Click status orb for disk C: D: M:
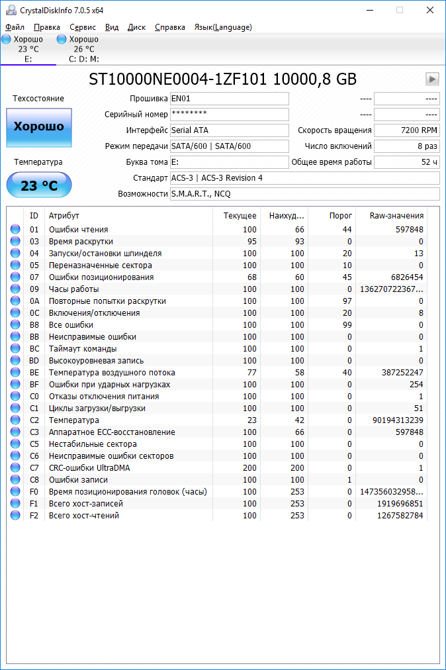This screenshot has height=670, width=446. (x=62, y=40)
